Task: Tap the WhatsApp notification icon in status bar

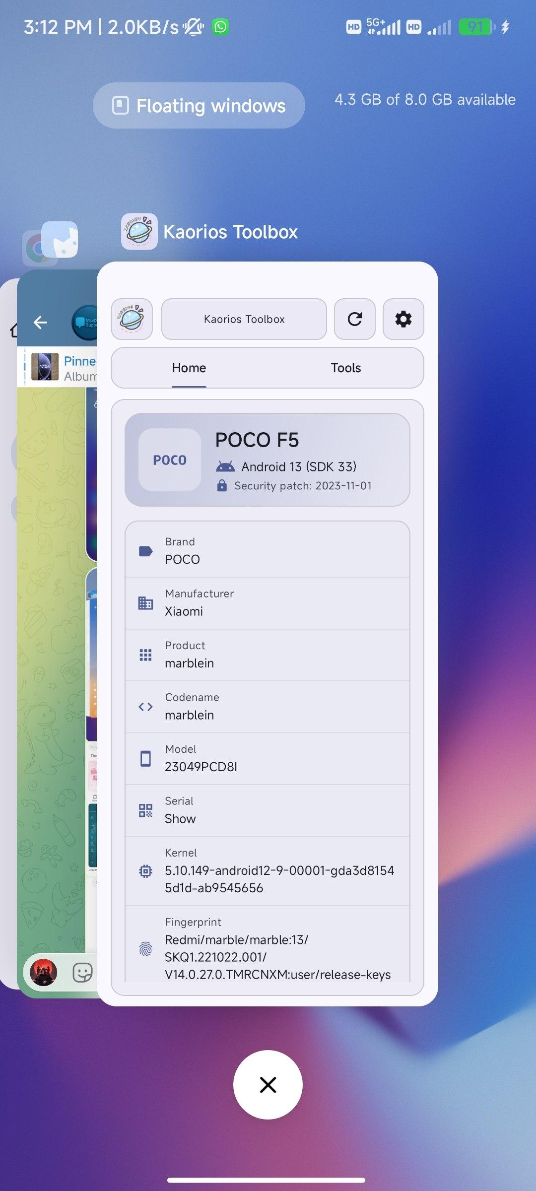Action: pyautogui.click(x=220, y=27)
